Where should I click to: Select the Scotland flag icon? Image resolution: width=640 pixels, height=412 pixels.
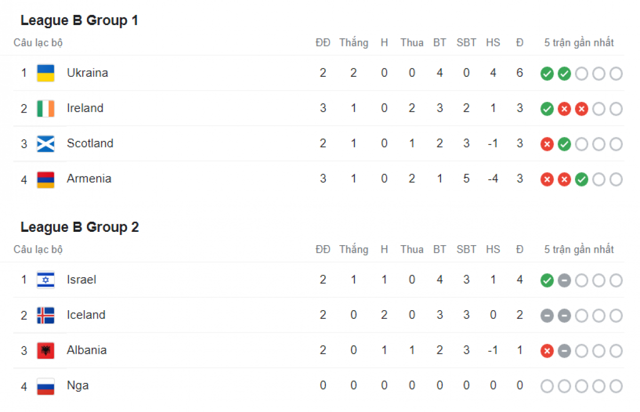tap(45, 143)
